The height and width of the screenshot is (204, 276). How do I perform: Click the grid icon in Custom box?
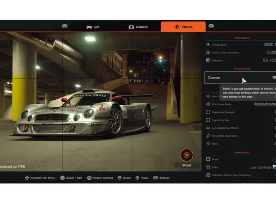274,78
